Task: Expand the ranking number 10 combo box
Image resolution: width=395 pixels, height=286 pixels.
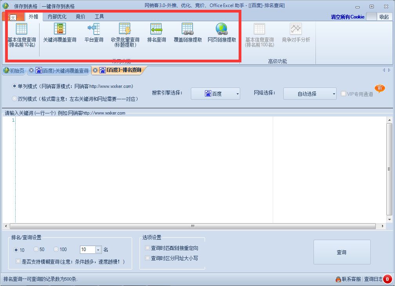Action: [98, 250]
